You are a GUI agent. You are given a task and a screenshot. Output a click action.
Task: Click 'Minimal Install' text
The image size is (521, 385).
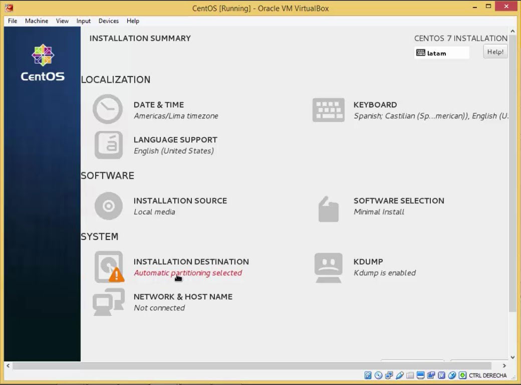pos(379,212)
